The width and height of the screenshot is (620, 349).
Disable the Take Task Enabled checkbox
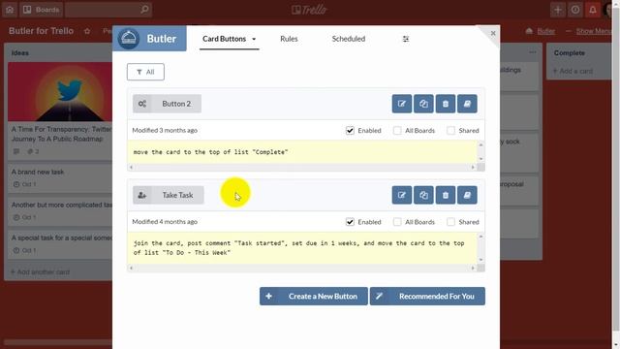pos(350,222)
